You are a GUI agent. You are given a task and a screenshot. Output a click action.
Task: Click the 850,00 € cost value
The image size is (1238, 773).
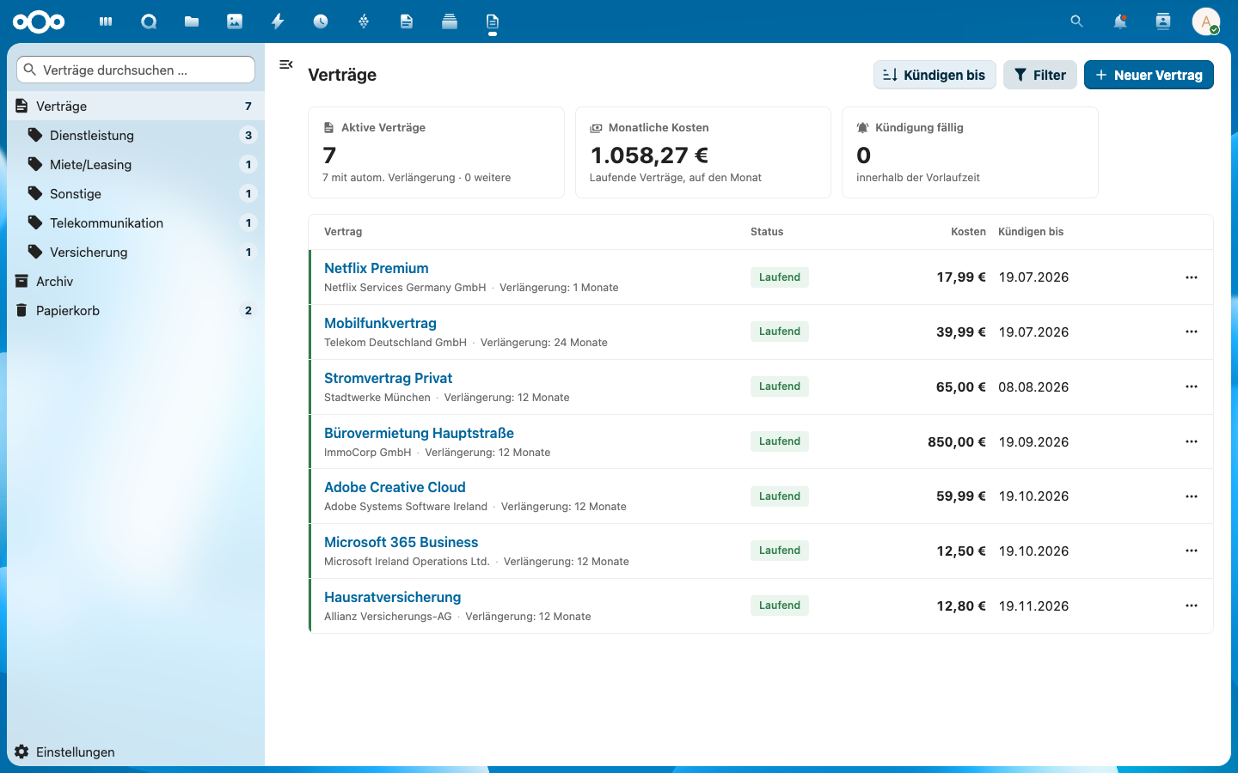957,441
